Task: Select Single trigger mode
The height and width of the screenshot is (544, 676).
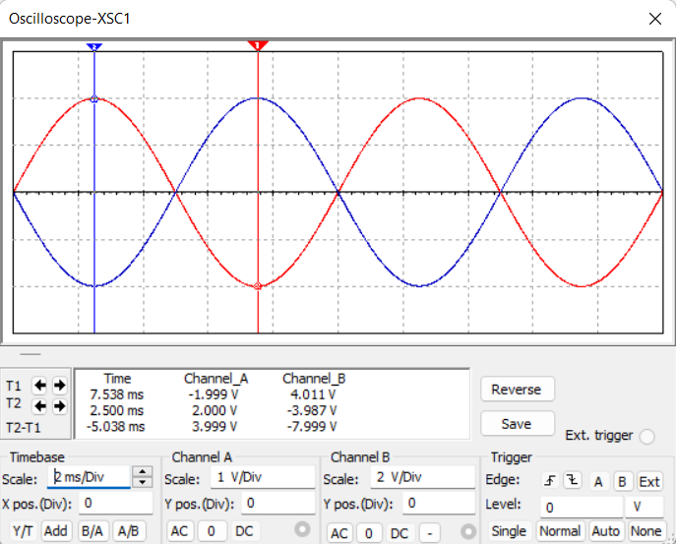Action: point(509,531)
